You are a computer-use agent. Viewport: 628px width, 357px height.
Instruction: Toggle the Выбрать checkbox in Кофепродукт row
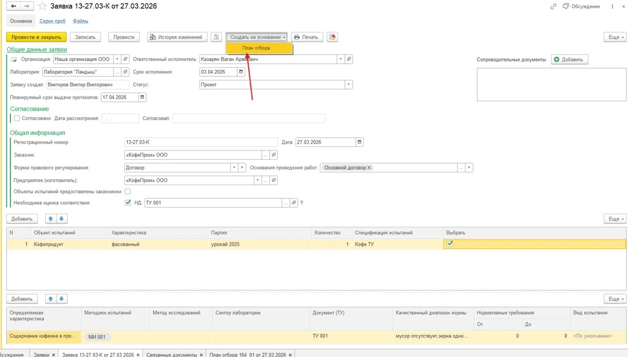(x=450, y=244)
